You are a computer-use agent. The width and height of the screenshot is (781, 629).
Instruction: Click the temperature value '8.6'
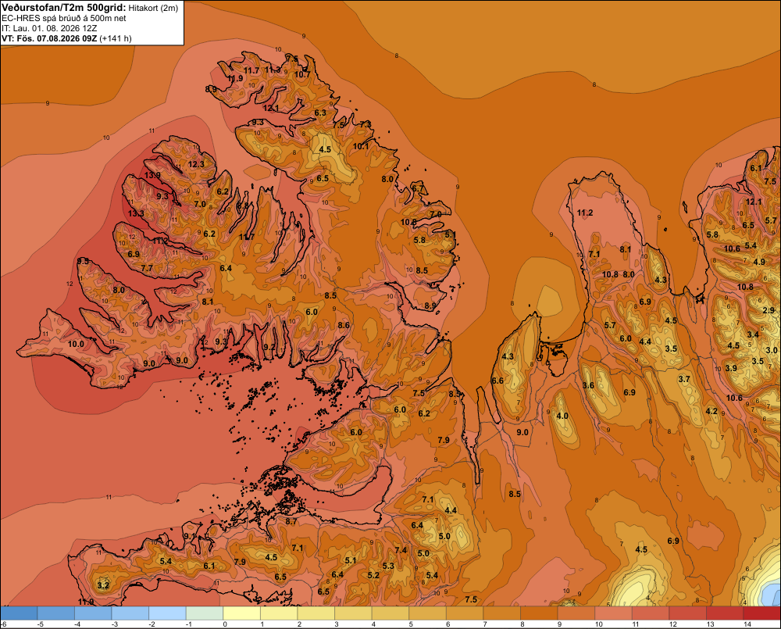(344, 326)
